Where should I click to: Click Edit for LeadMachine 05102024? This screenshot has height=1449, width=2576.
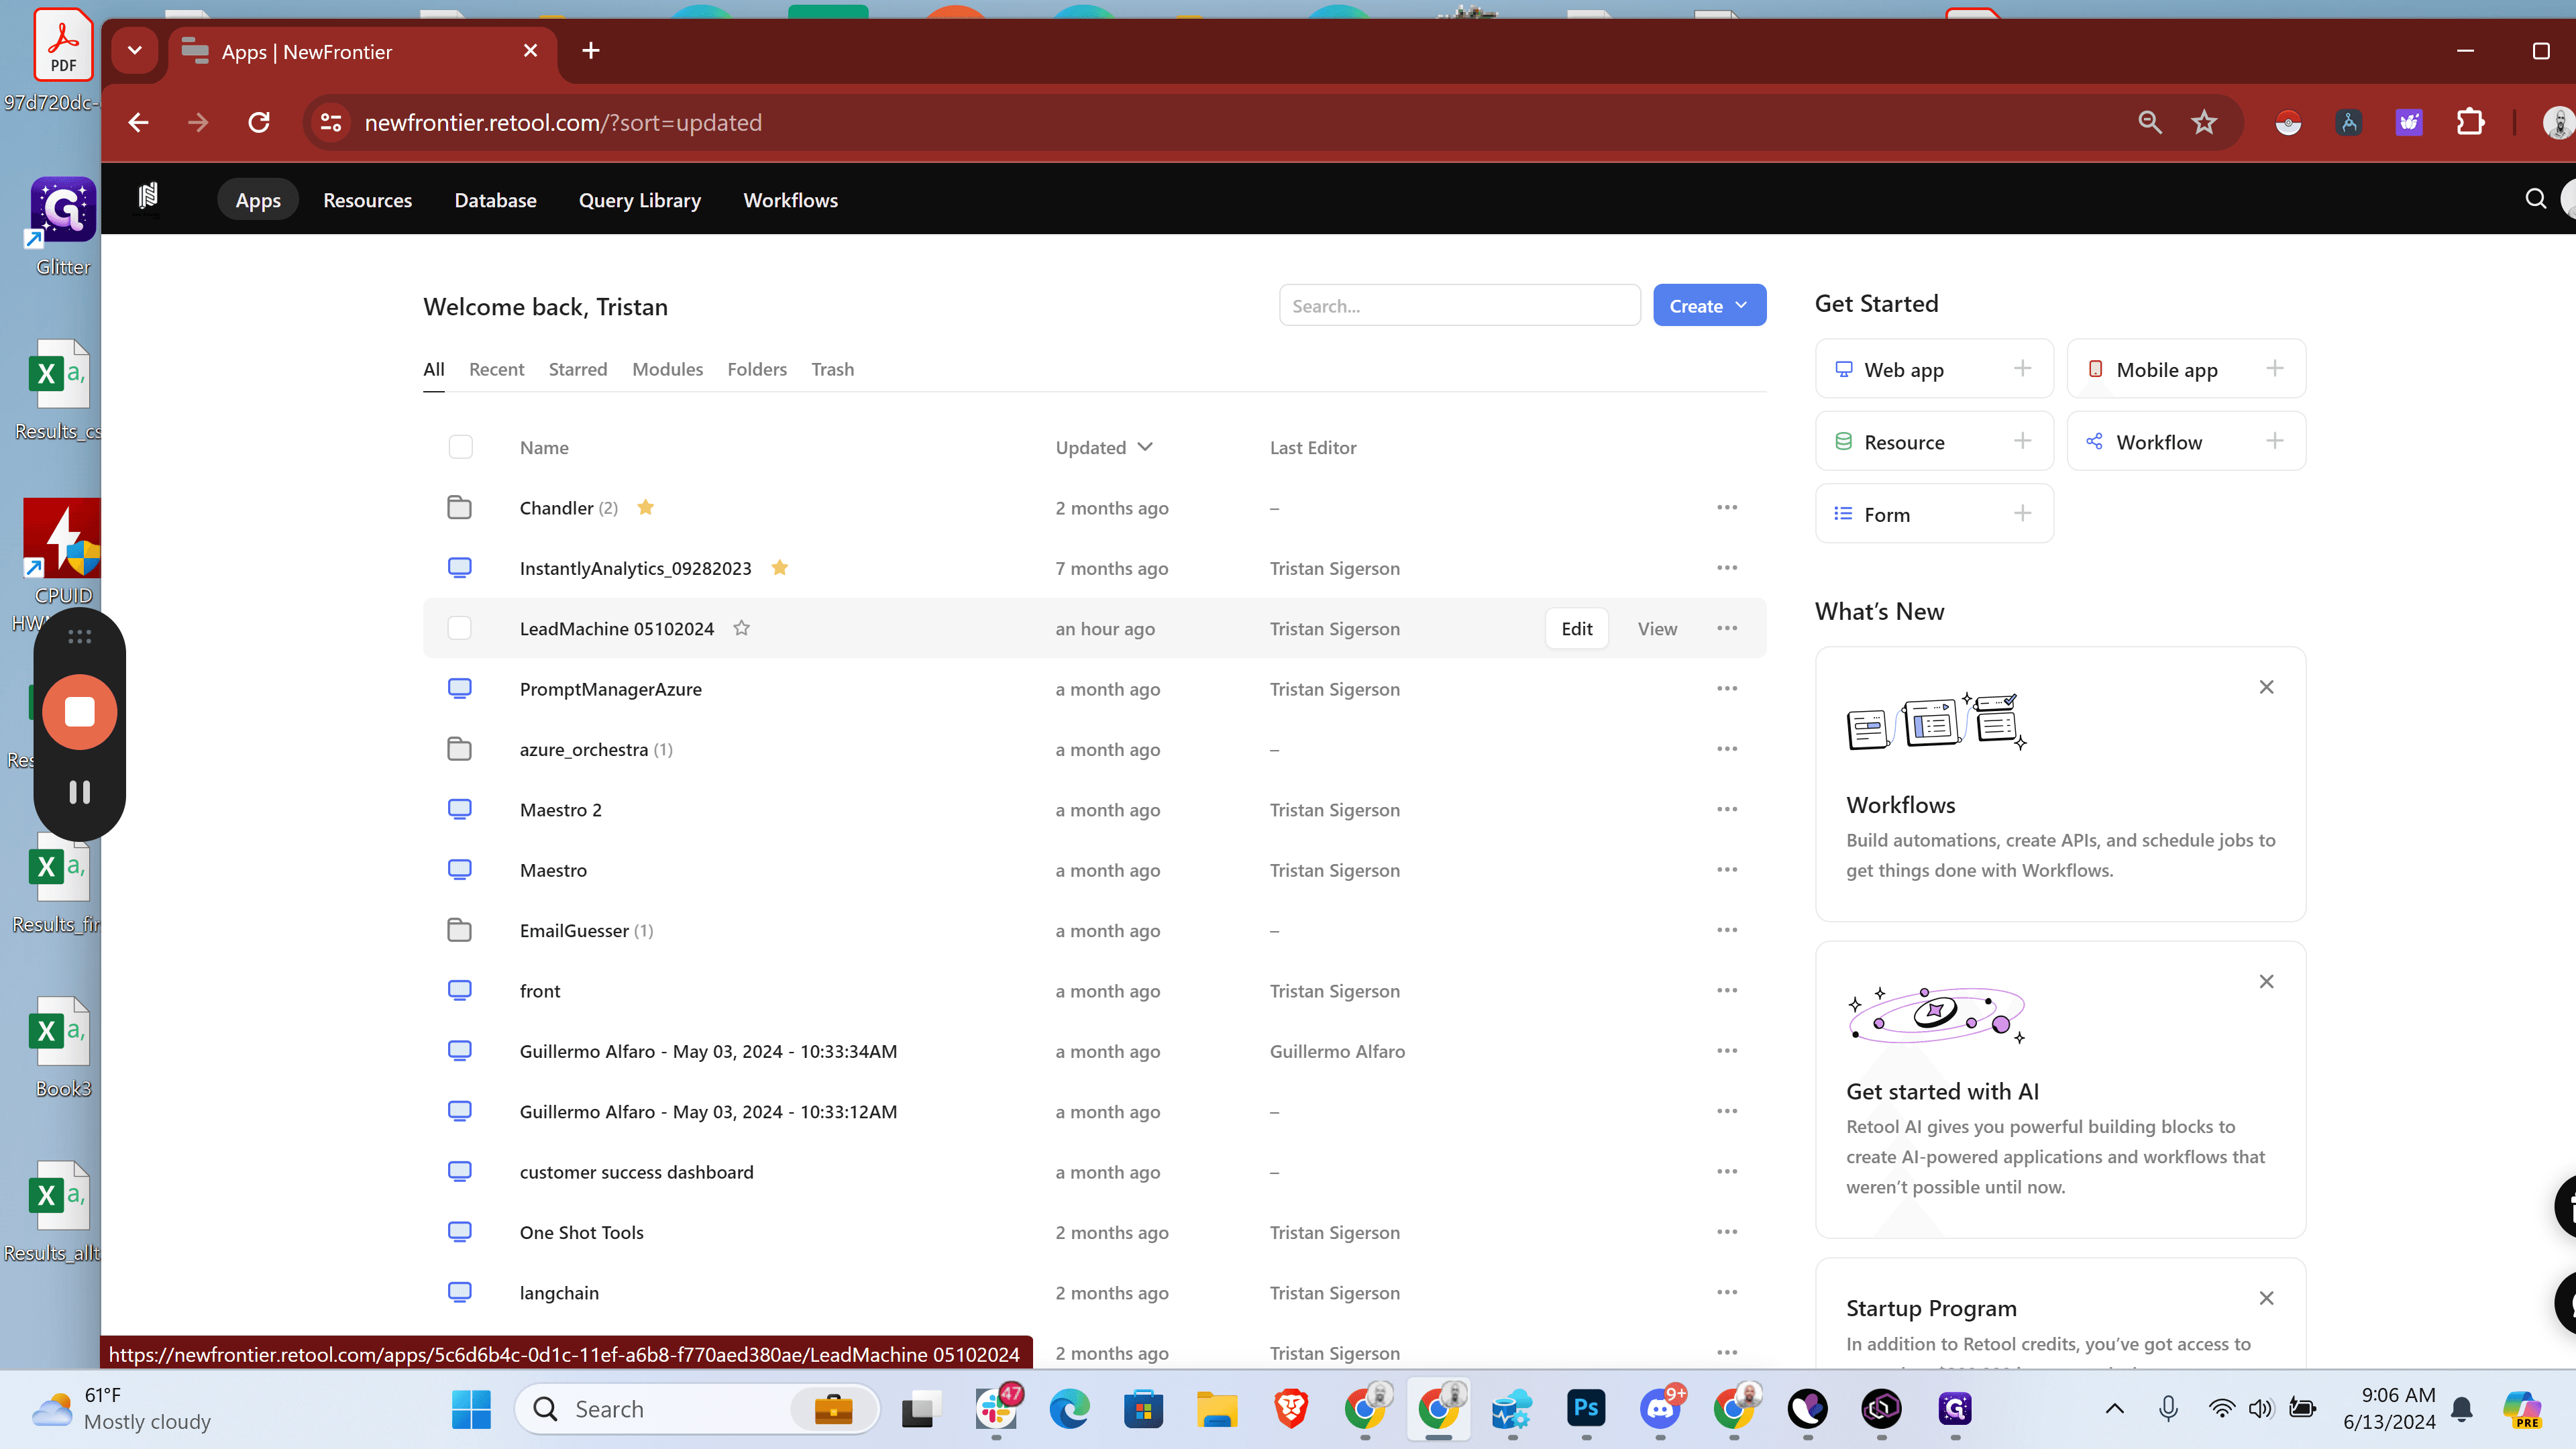click(x=1576, y=628)
